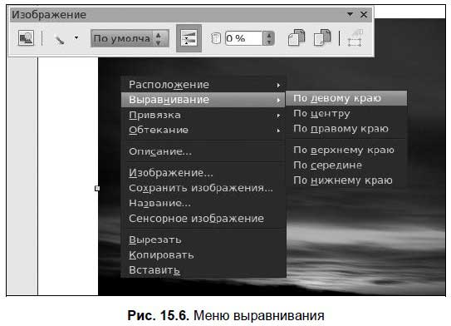The height and width of the screenshot is (326, 451).
Task: Select По верхнему краю alignment
Action: (346, 150)
